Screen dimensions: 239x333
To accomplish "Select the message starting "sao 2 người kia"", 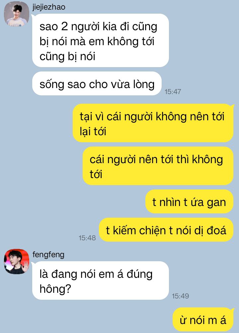I will [x=100, y=40].
